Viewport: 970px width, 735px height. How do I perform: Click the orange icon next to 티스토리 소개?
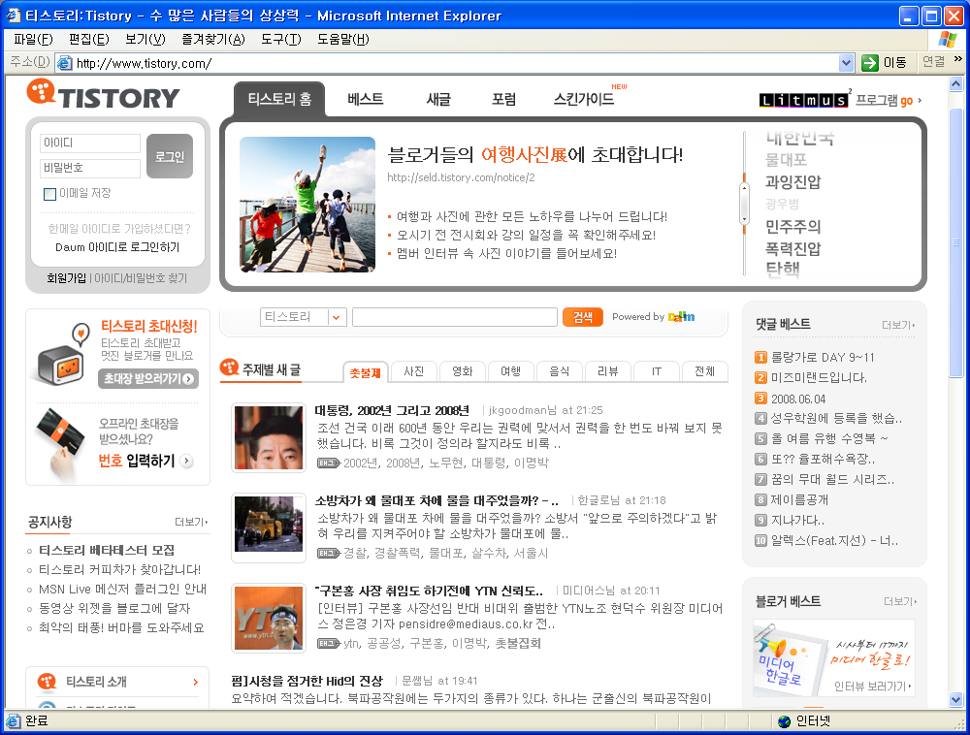(47, 682)
